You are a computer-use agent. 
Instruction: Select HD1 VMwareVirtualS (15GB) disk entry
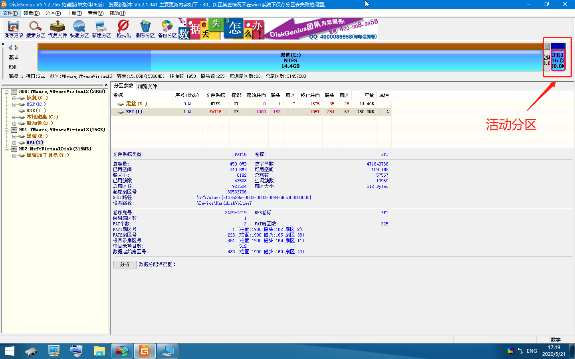click(62, 130)
